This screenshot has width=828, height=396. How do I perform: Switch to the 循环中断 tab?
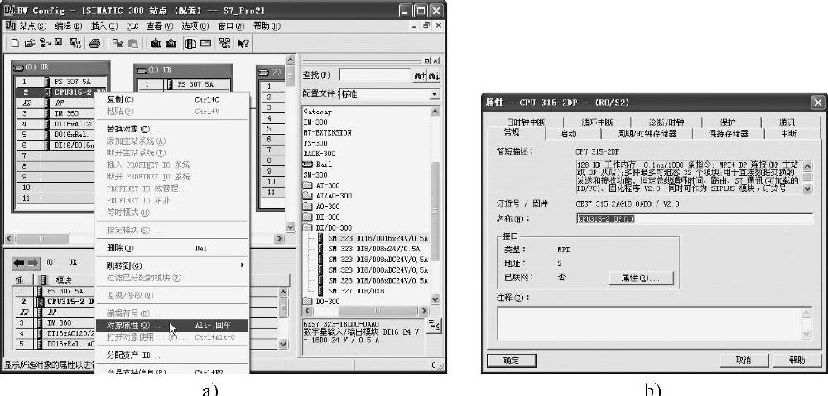tap(597, 122)
